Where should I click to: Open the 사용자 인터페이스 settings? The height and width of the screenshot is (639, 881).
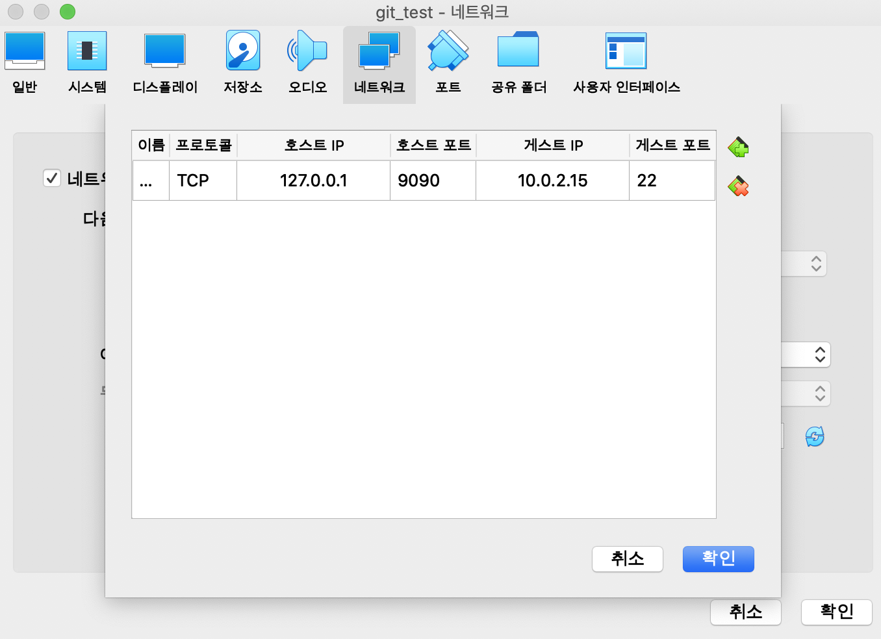pyautogui.click(x=626, y=64)
